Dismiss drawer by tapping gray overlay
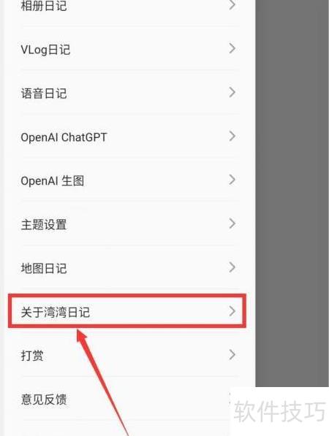Screen dimensions: 329x436 [x=292, y=193]
